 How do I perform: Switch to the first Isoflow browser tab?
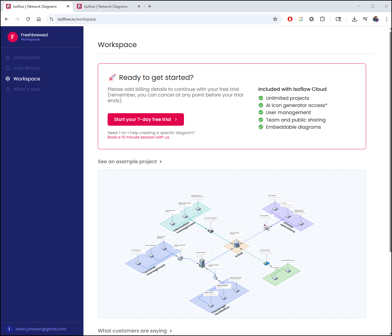tap(38, 6)
